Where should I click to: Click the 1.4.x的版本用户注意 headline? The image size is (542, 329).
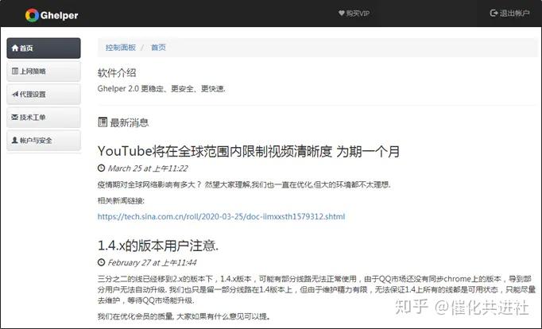(x=158, y=246)
